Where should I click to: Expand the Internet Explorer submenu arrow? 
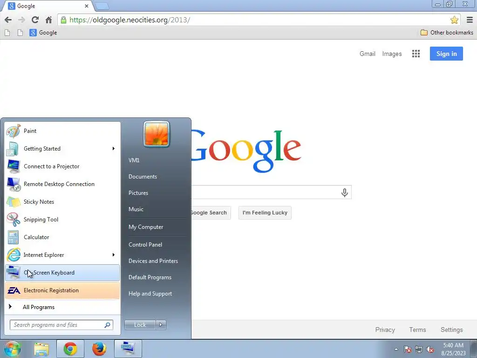pos(114,255)
